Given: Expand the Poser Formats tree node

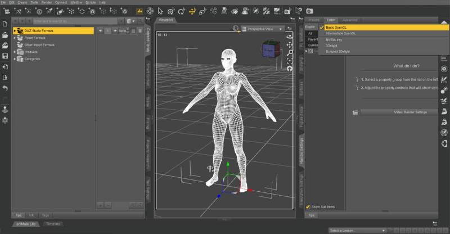Looking at the screenshot, I should (15, 38).
